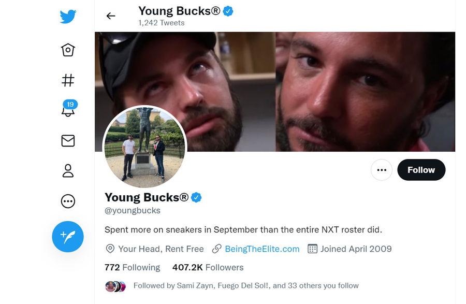
Task: Open the Young Bucks profile picture
Action: click(145, 147)
